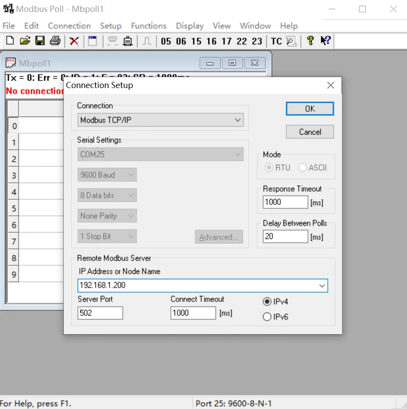The width and height of the screenshot is (407, 409).
Task: Print the current poll window
Action: [x=55, y=41]
